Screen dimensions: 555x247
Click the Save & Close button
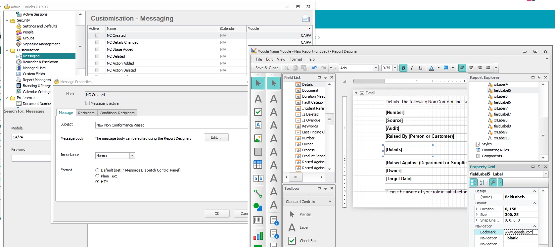pyautogui.click(x=267, y=68)
